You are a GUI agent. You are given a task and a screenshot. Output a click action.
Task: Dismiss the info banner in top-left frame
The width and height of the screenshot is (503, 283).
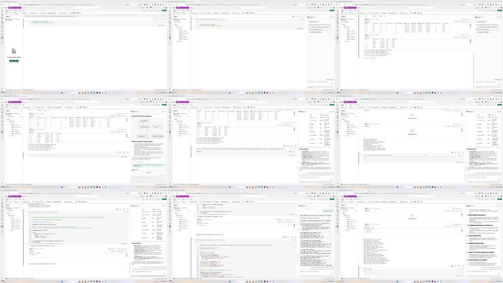[x=166, y=16]
